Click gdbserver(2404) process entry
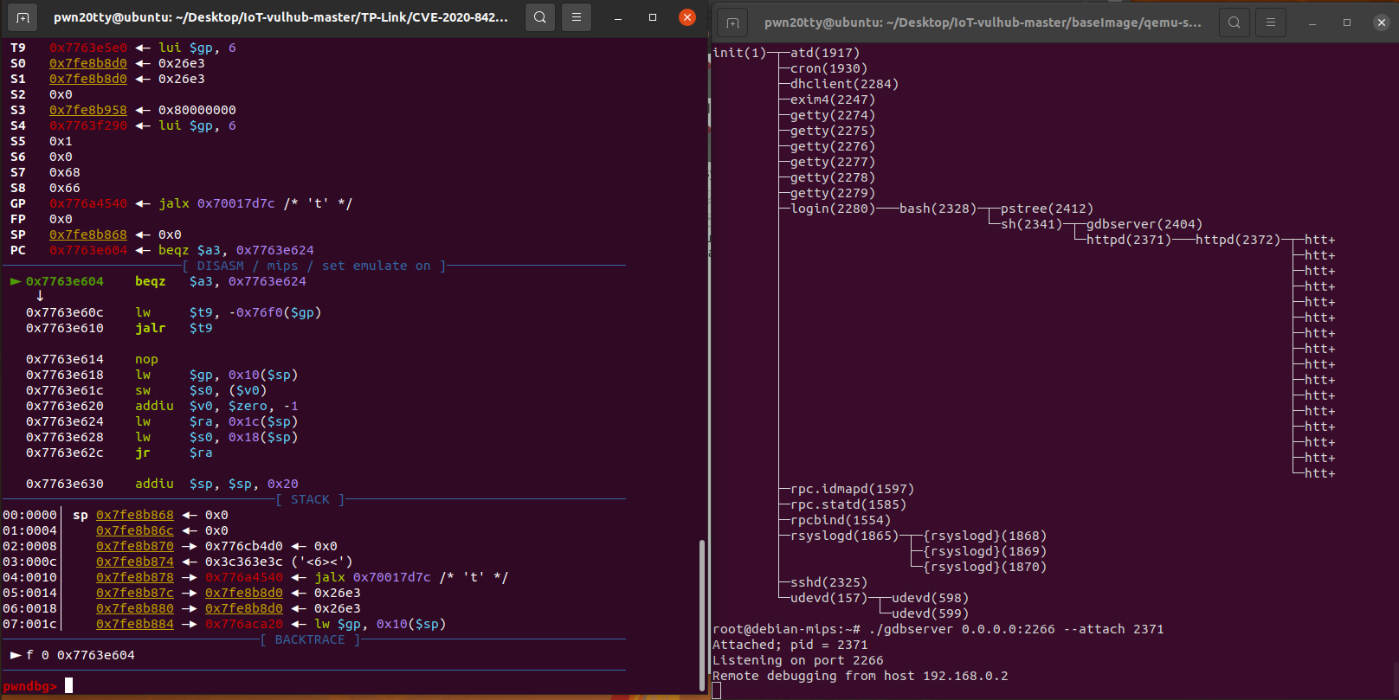 [1144, 224]
